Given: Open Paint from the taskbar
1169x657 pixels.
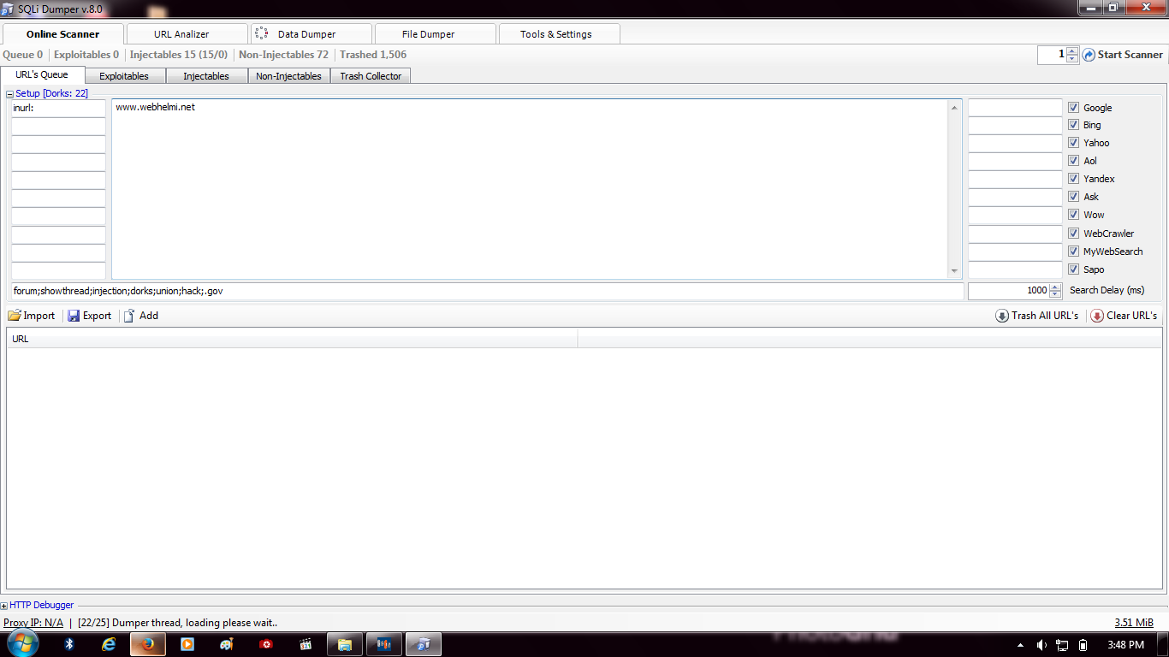Looking at the screenshot, I should 226,644.
